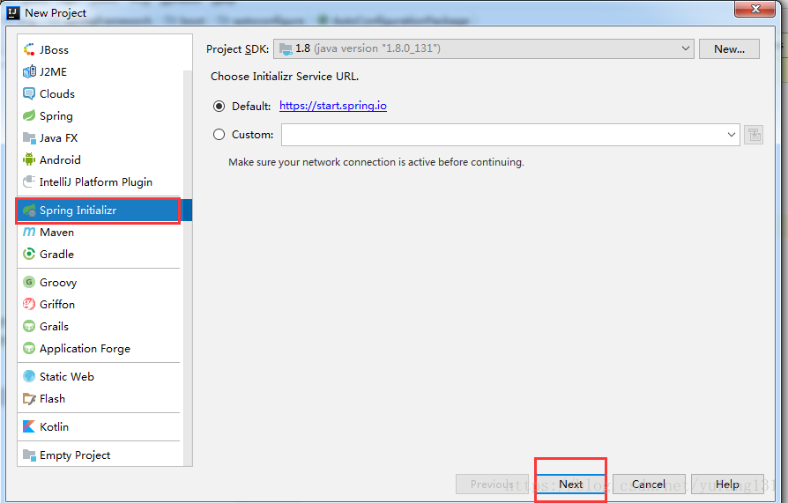This screenshot has width=788, height=503.
Task: Select the Static Web label
Action: click(67, 377)
